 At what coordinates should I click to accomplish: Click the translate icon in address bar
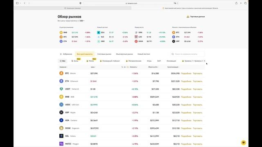[175, 3]
